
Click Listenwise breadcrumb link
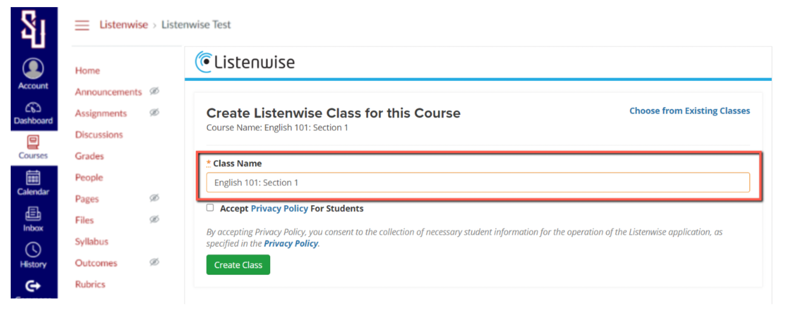124,25
